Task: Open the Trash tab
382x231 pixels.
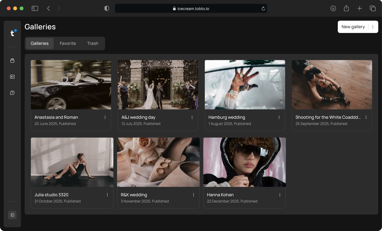Action: coord(92,43)
